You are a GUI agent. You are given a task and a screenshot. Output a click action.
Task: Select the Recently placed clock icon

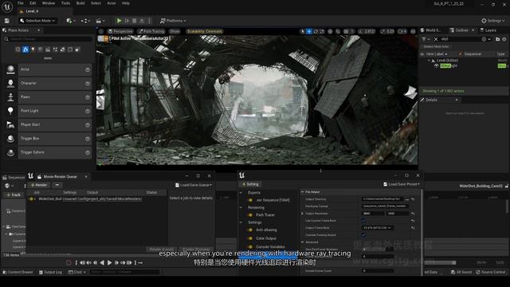point(18,49)
